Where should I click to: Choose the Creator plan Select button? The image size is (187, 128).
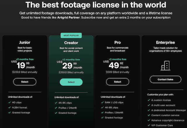click(71, 82)
